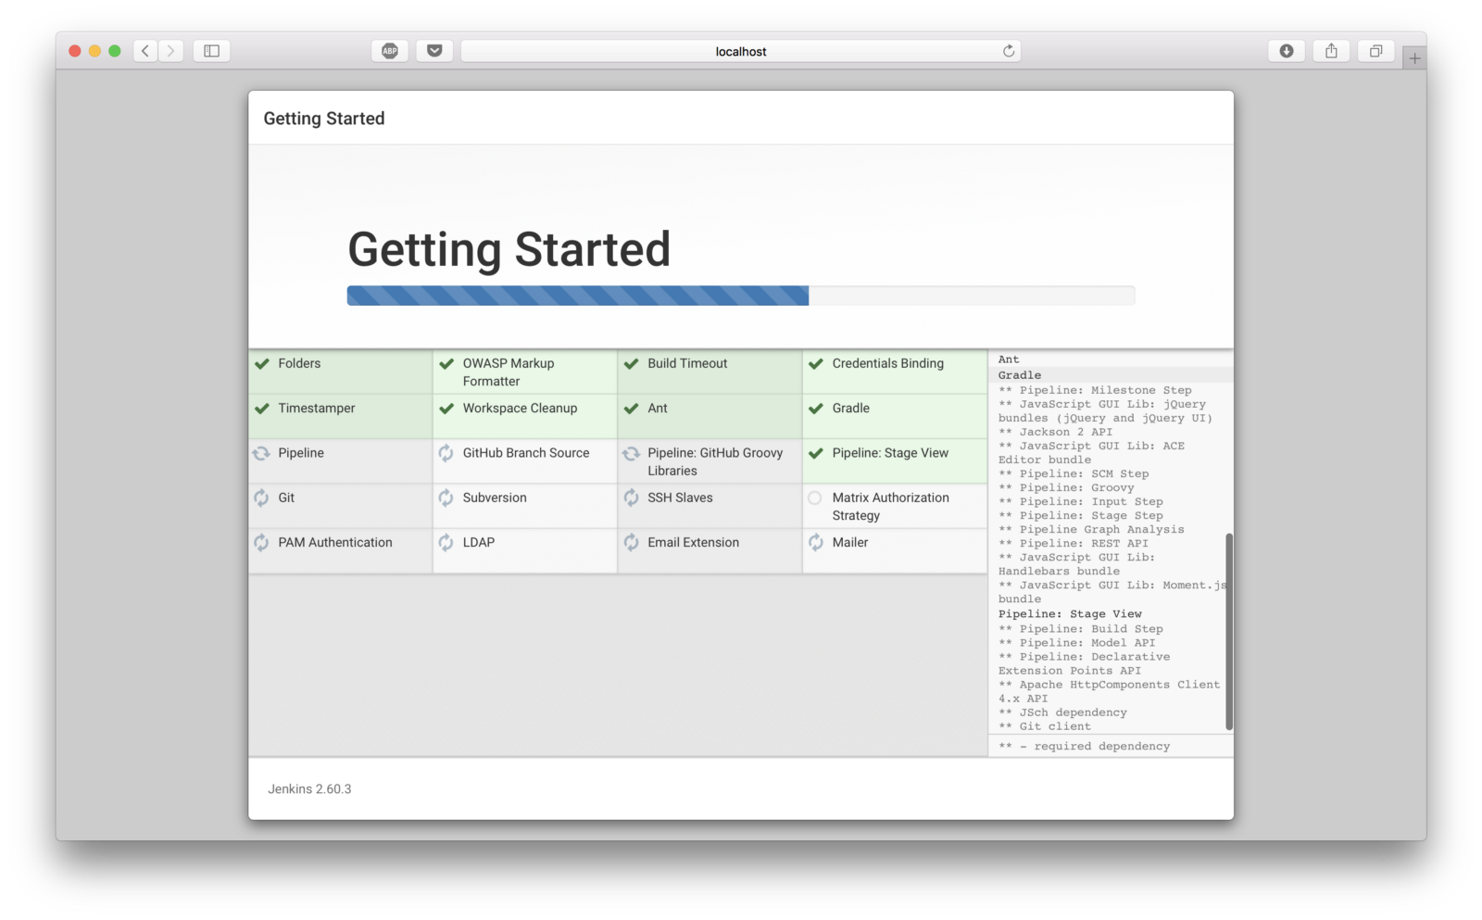Click the spinner icon beside GitHub Branch Source
The width and height of the screenshot is (1482, 920).
[x=446, y=453]
